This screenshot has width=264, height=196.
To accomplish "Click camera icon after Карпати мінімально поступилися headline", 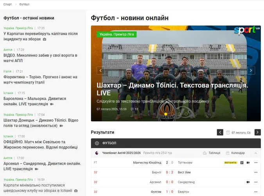I will pos(76,191).
